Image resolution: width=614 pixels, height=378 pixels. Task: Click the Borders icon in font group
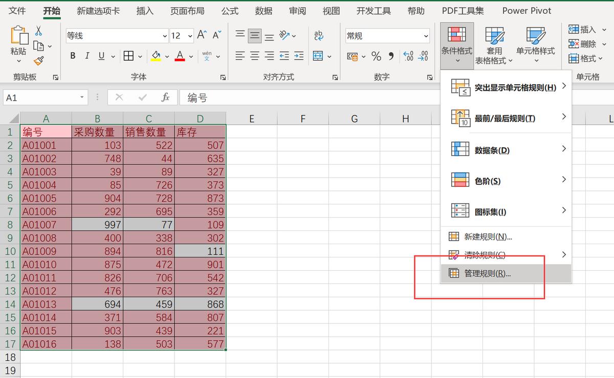[128, 56]
